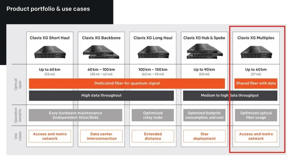Click the "Shared fiber with data" orange bar

coord(256,84)
